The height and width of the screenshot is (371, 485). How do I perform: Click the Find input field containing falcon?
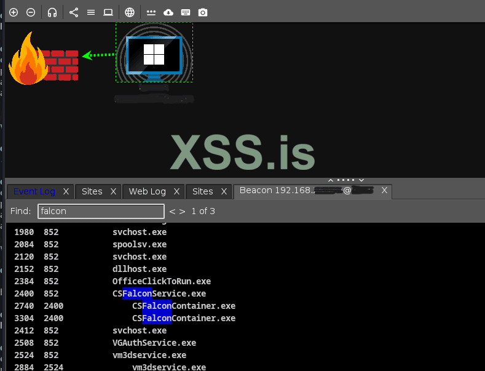pyautogui.click(x=101, y=211)
